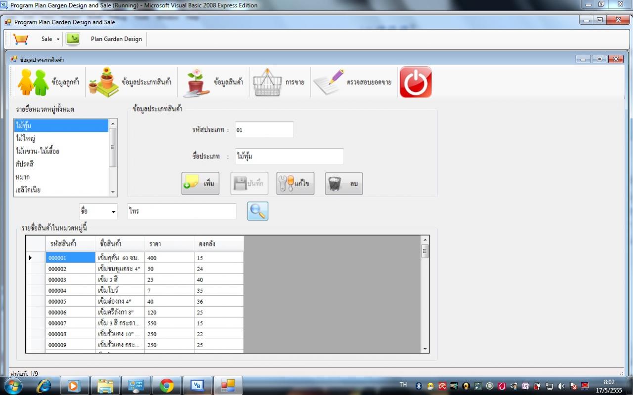This screenshot has width=633, height=395.
Task: Click the category code field (รหัสประเภท)
Action: (264, 130)
